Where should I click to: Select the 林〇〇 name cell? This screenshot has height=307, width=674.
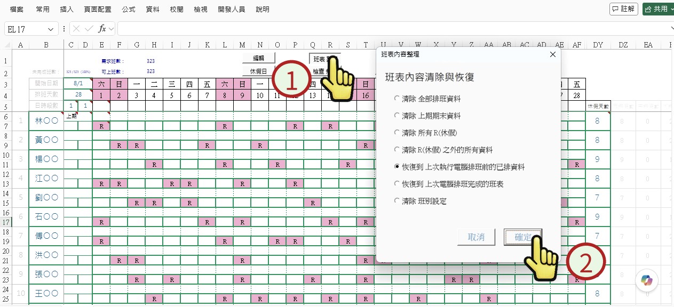pos(46,121)
